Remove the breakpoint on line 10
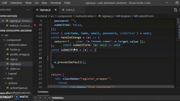Image resolution: width=180 pixels, height=101 pixels. 35,25
